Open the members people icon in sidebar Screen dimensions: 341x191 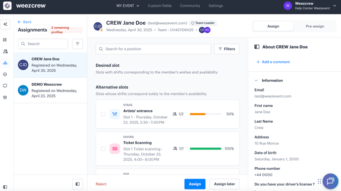point(5,51)
